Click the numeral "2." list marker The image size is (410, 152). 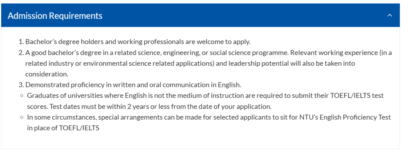pyautogui.click(x=21, y=52)
